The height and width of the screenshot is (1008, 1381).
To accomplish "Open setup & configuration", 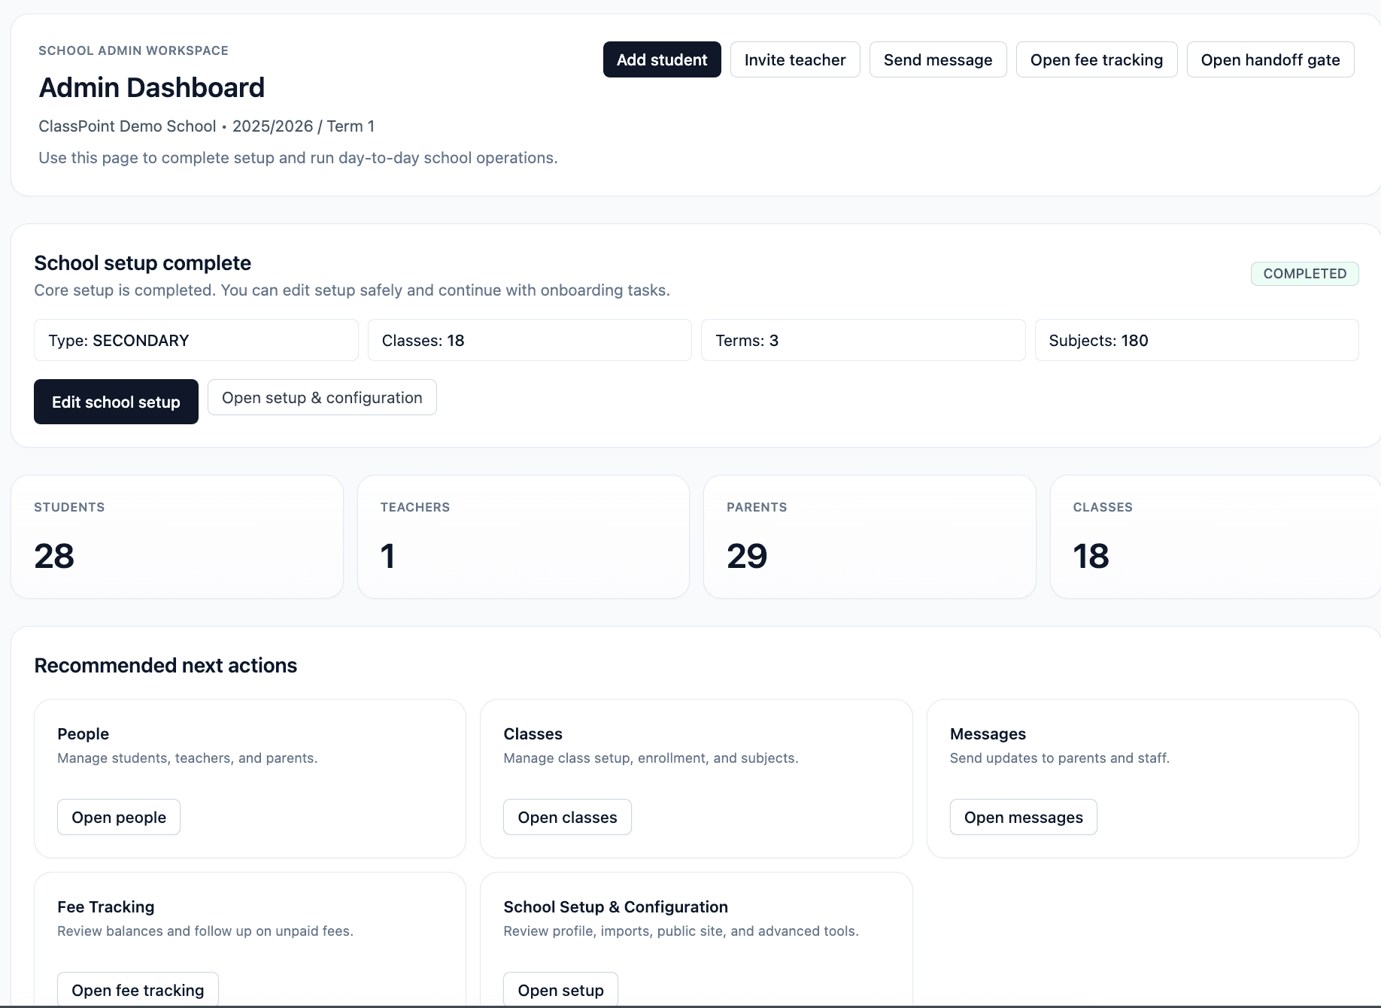I will (x=322, y=397).
